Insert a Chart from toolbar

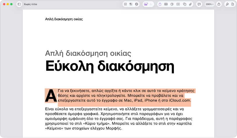172,4
